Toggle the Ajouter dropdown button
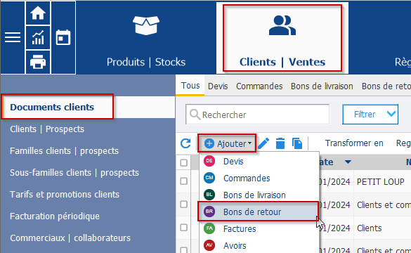This screenshot has height=253, width=411. pos(227,143)
